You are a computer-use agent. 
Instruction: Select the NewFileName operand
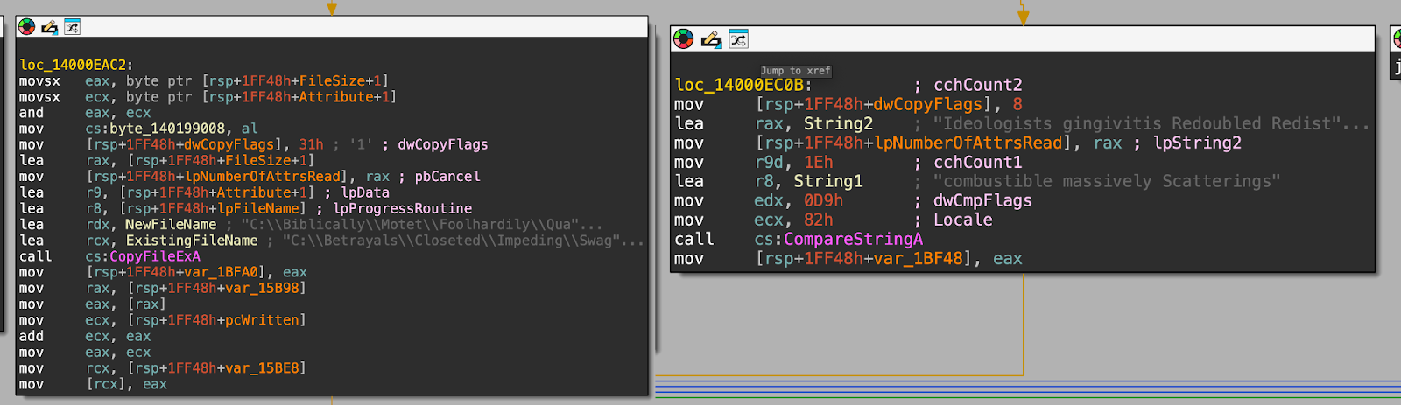170,225
